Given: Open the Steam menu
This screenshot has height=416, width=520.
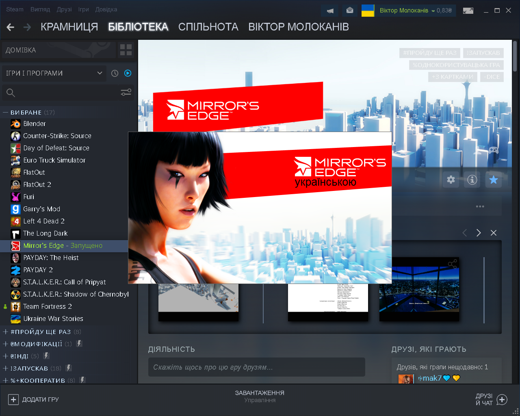Looking at the screenshot, I should 15,9.
